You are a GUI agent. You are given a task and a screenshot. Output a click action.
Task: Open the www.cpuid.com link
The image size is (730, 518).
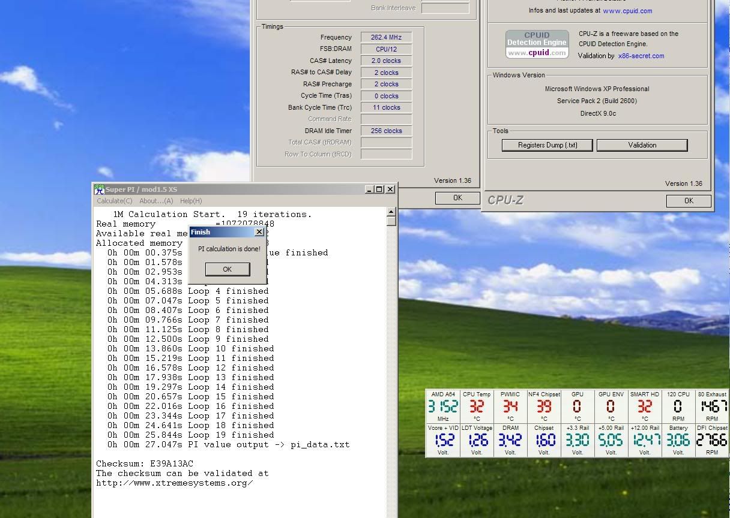627,11
